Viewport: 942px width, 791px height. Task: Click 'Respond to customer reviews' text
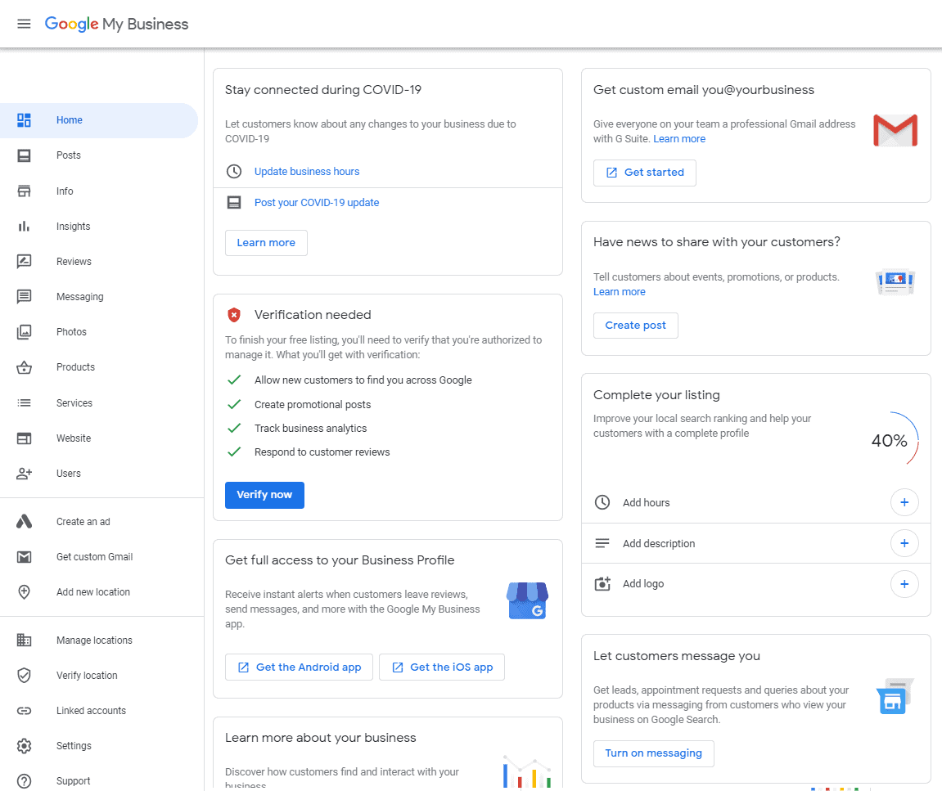coord(322,452)
